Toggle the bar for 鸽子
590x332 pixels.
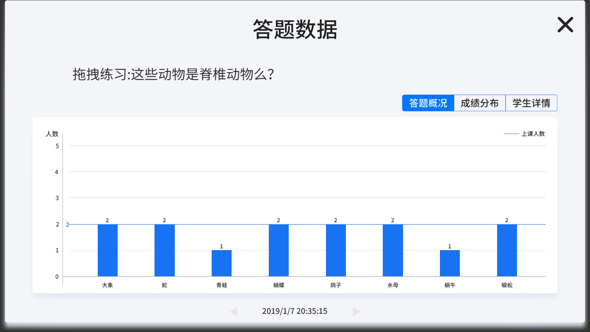[335, 249]
